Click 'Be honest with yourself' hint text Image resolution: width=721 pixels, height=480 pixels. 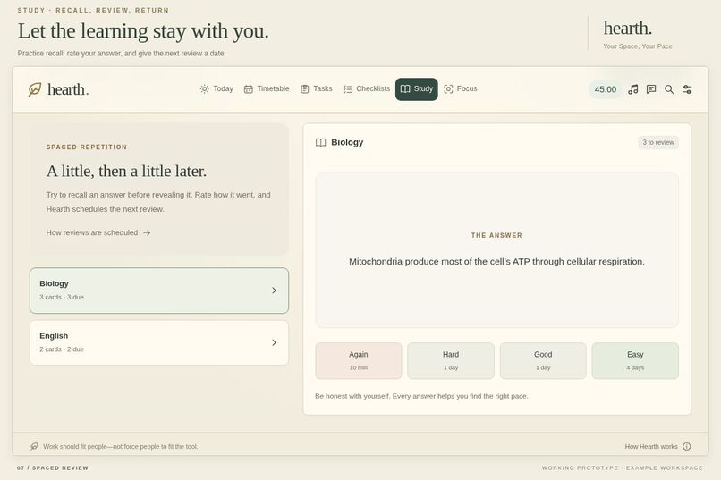coord(421,396)
